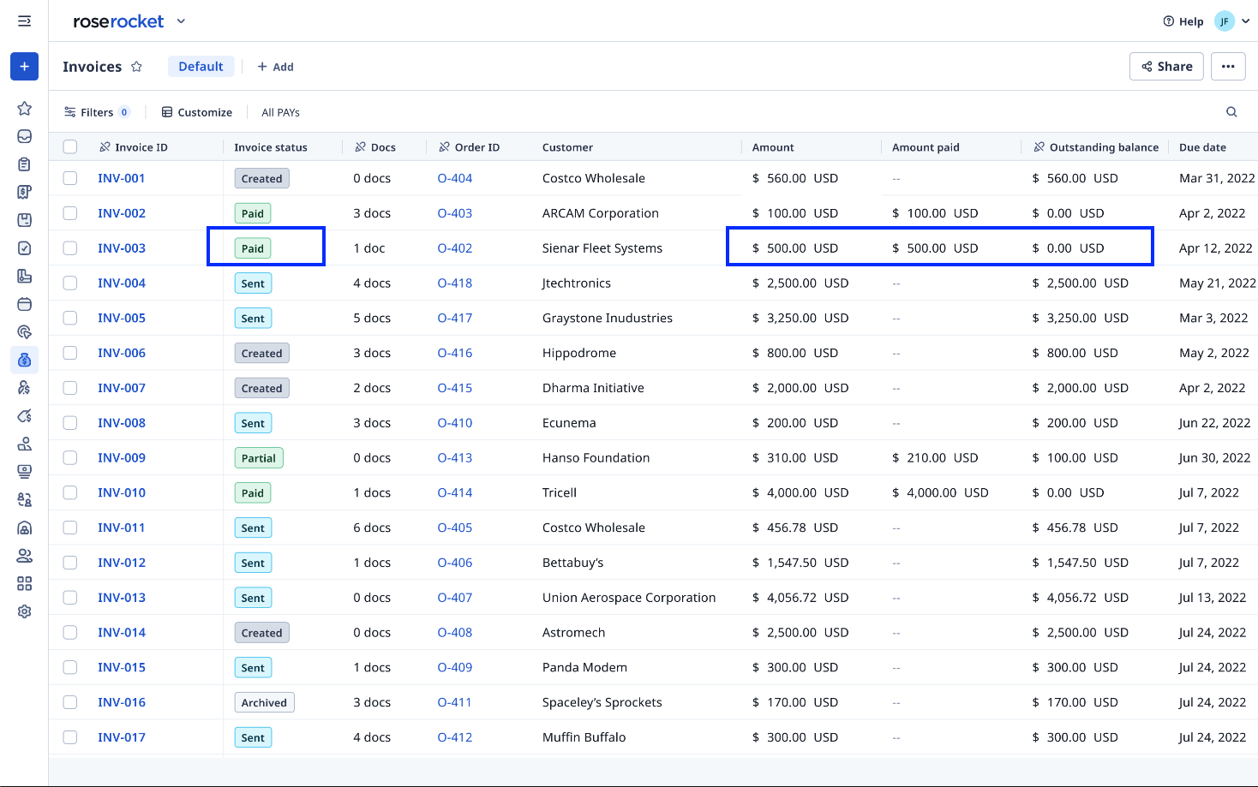Image resolution: width=1258 pixels, height=787 pixels.
Task: Open the checkmark task icon in sidebar
Action: pos(24,247)
